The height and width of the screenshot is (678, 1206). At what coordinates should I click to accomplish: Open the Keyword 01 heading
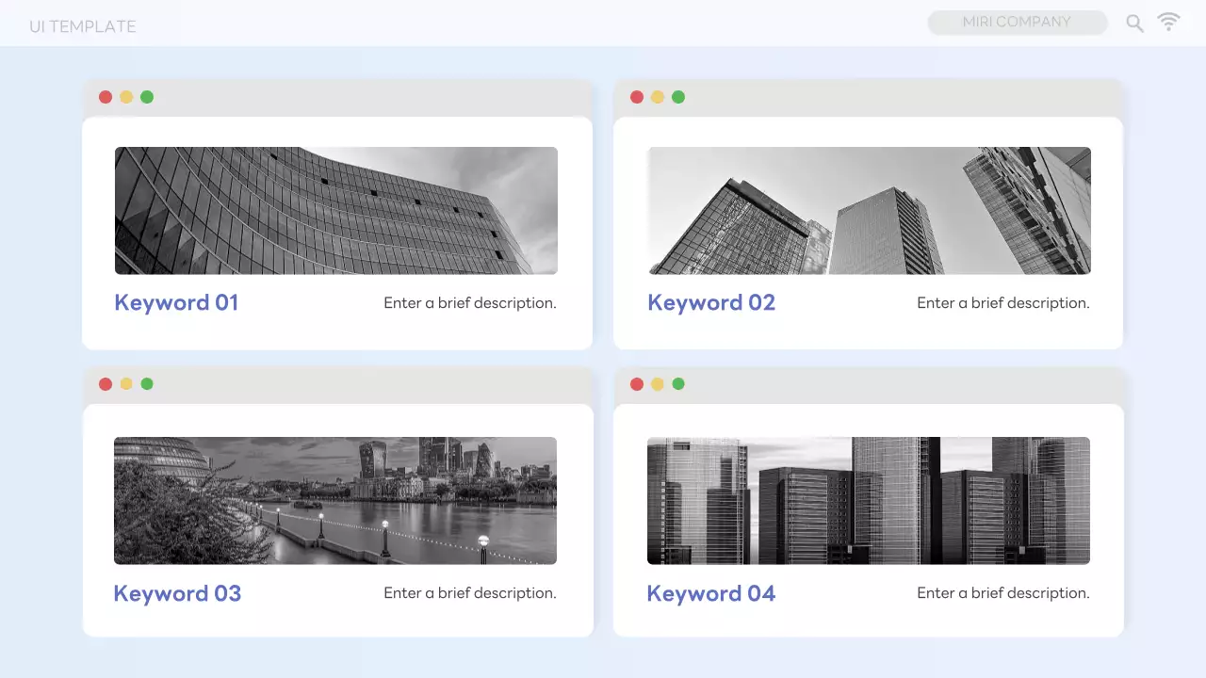tap(176, 302)
